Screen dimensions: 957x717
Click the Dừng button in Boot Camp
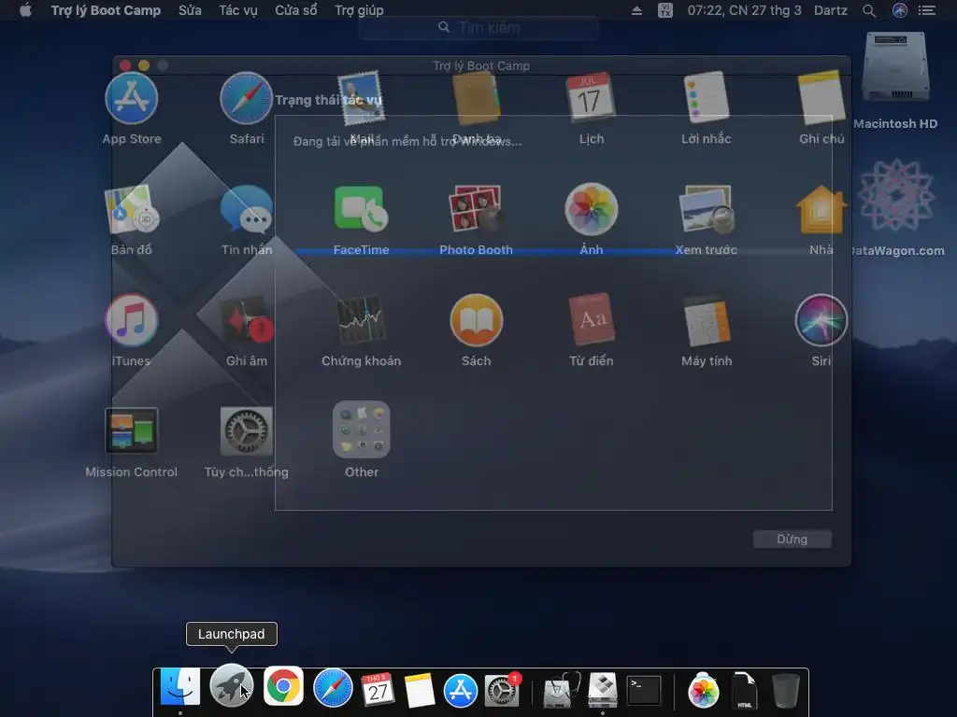(792, 539)
